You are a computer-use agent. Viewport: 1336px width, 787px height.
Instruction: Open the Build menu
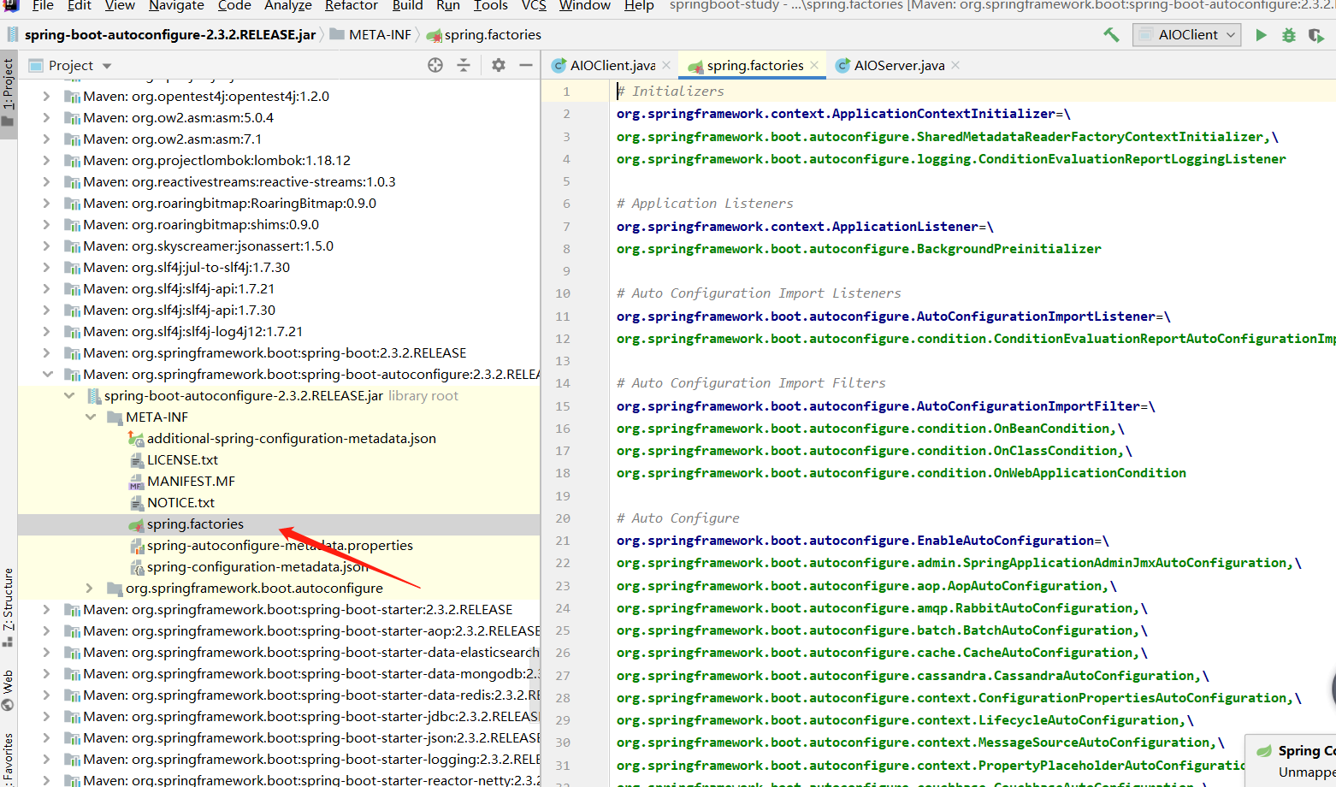point(407,5)
